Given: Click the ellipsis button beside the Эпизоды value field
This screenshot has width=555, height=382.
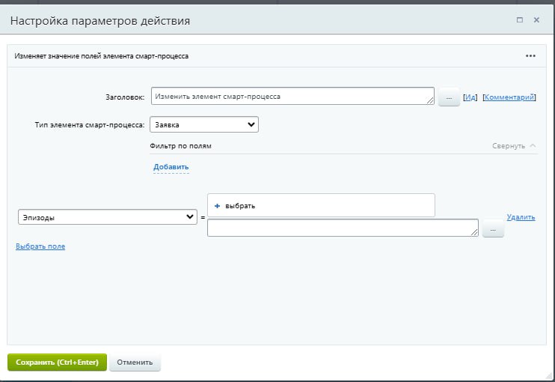Looking at the screenshot, I should pyautogui.click(x=493, y=229).
